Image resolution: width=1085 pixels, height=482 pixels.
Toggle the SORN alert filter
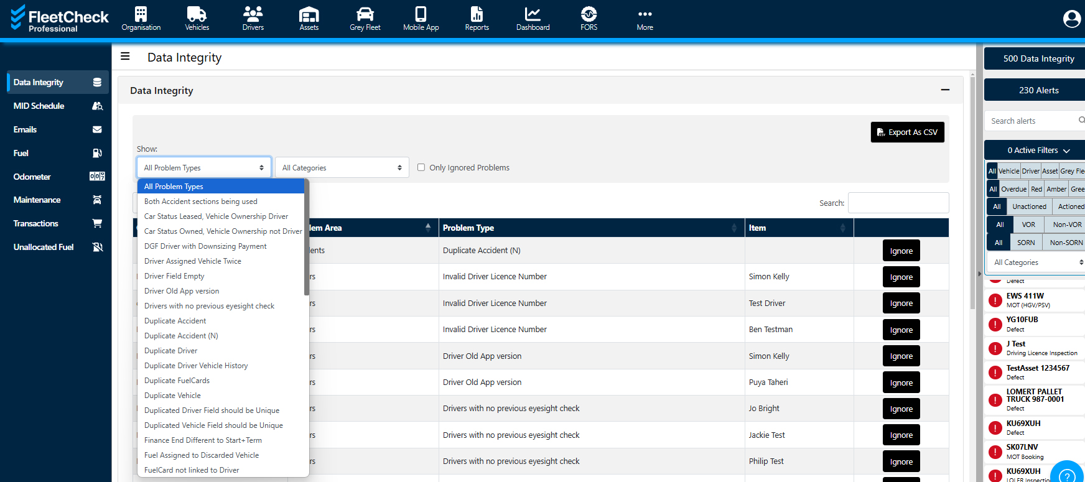point(1026,243)
